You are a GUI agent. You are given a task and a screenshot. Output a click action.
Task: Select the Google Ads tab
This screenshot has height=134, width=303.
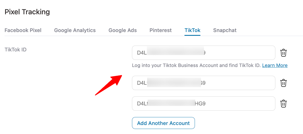(123, 30)
